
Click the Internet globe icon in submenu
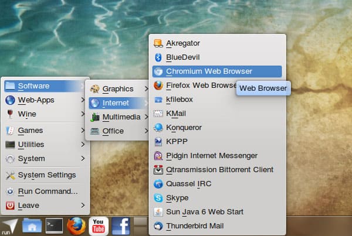click(x=94, y=103)
